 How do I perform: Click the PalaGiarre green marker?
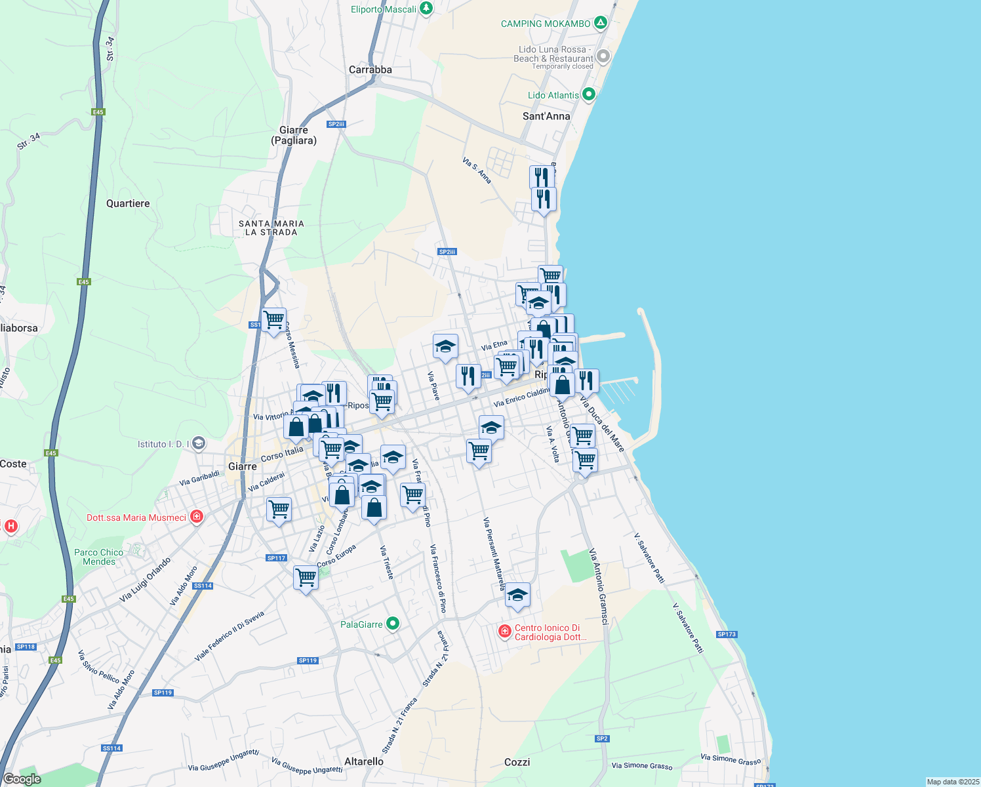tap(393, 624)
